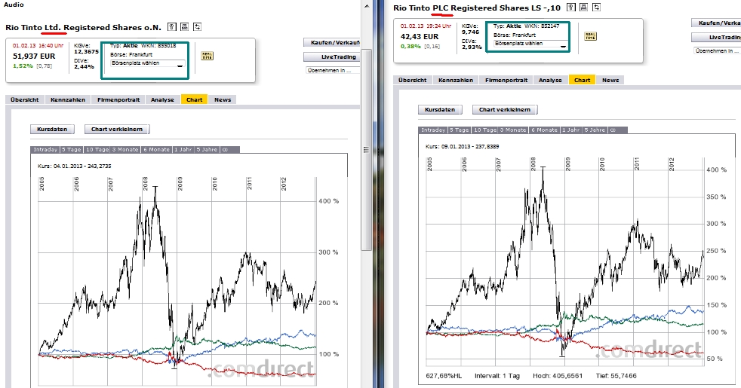This screenshot has height=388, width=741.
Task: Click the Real Time icon in Ltd. panel
Action: (x=207, y=56)
